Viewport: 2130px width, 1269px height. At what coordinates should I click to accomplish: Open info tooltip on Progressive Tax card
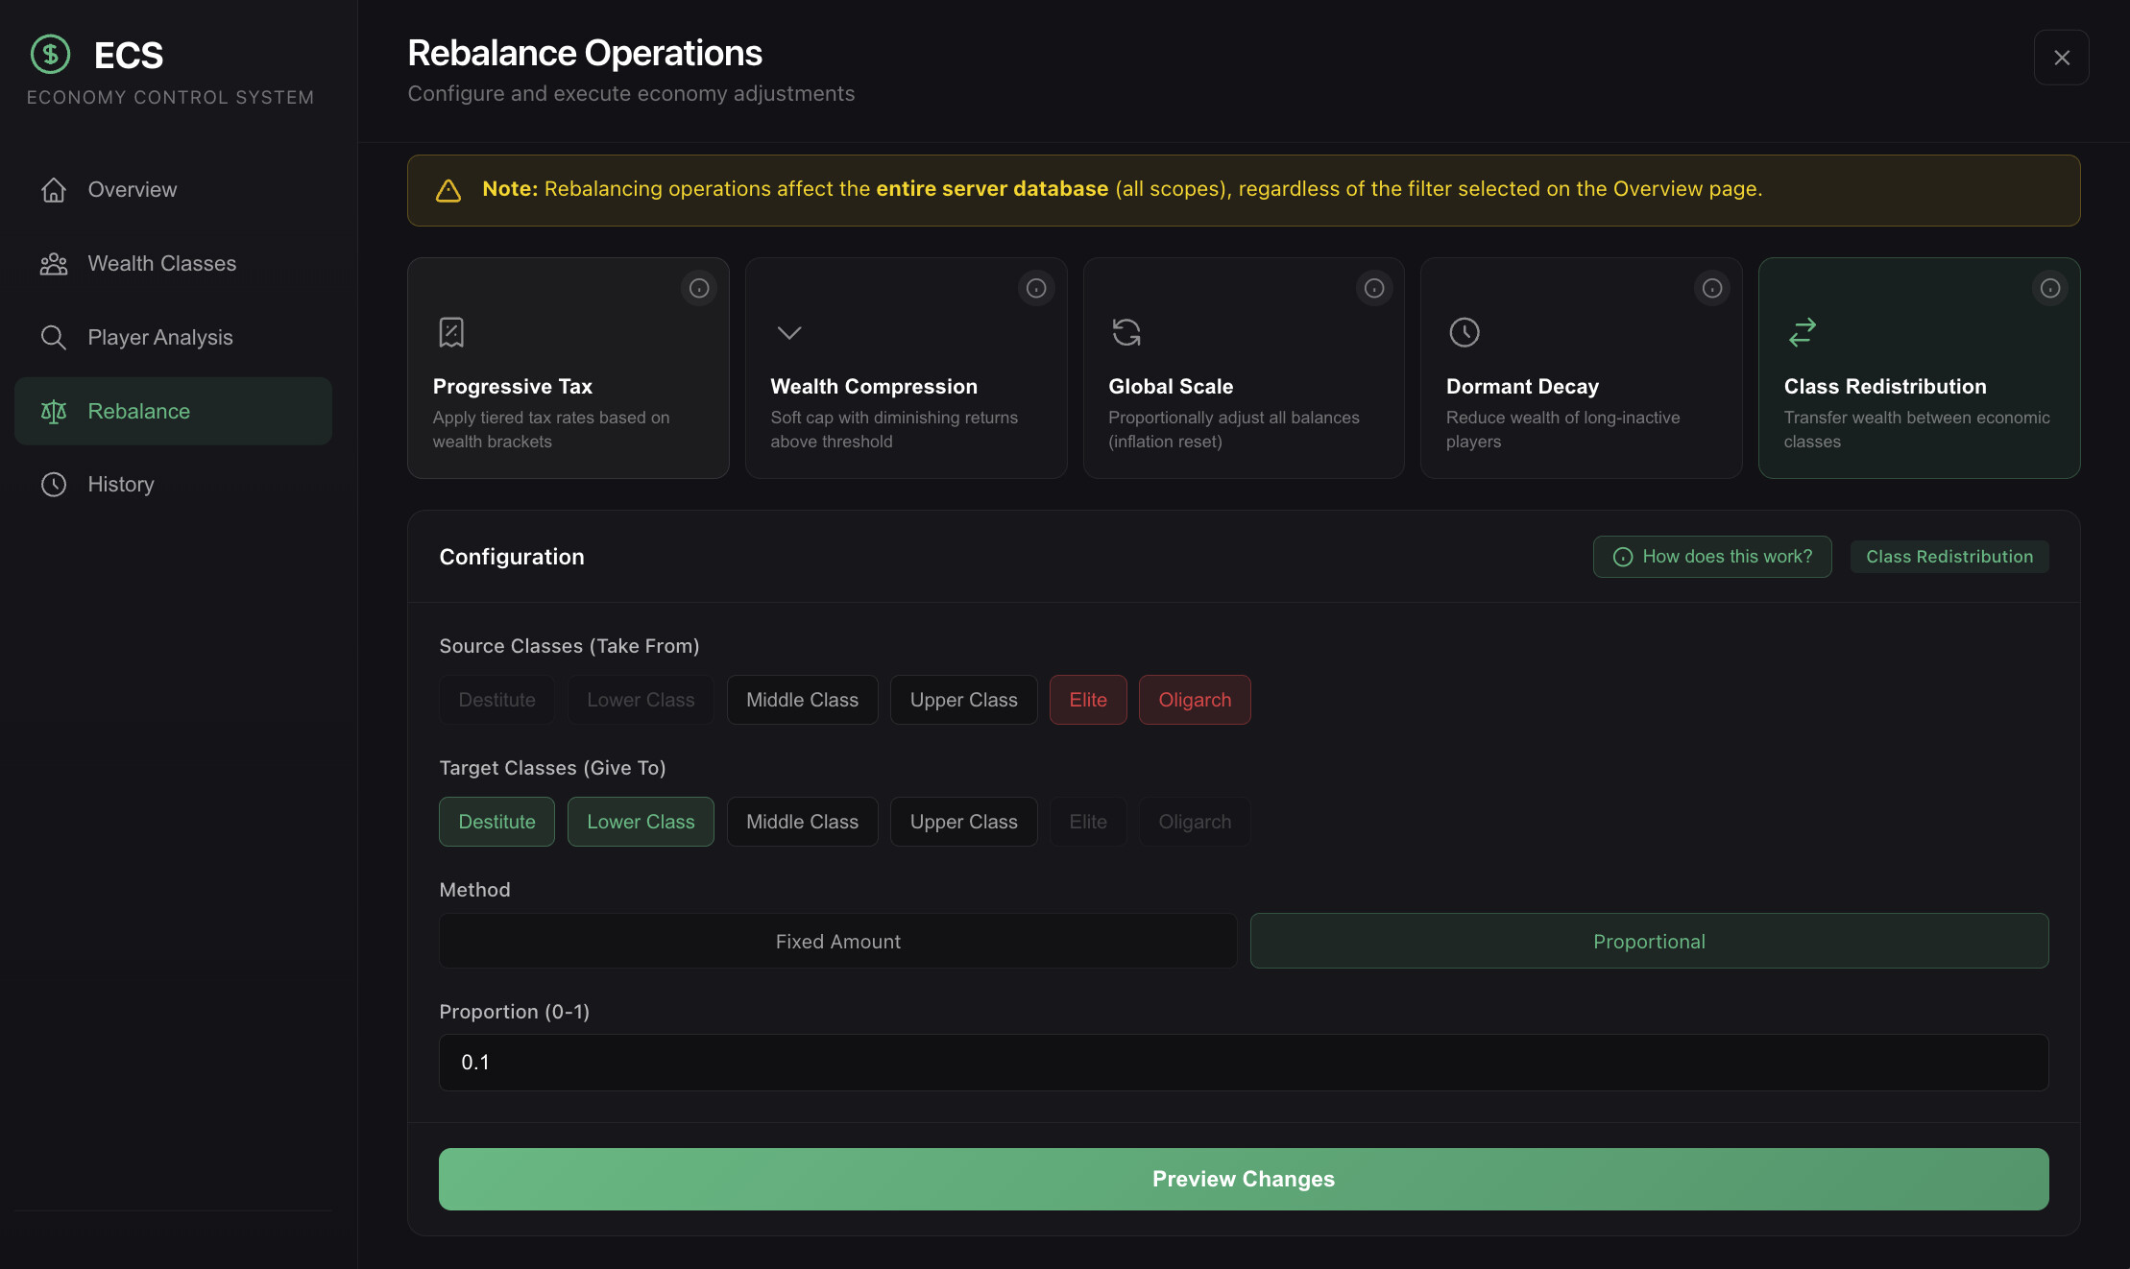tap(699, 288)
